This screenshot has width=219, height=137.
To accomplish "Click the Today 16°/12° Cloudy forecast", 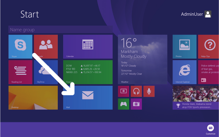I will pyautogui.click(x=128, y=64).
